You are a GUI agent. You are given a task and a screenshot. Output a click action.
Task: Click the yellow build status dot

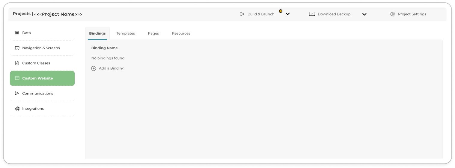point(281,11)
